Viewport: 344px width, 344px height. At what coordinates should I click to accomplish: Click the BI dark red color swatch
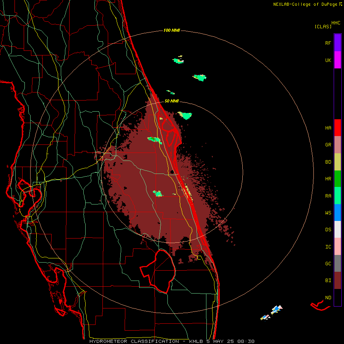[338, 281]
